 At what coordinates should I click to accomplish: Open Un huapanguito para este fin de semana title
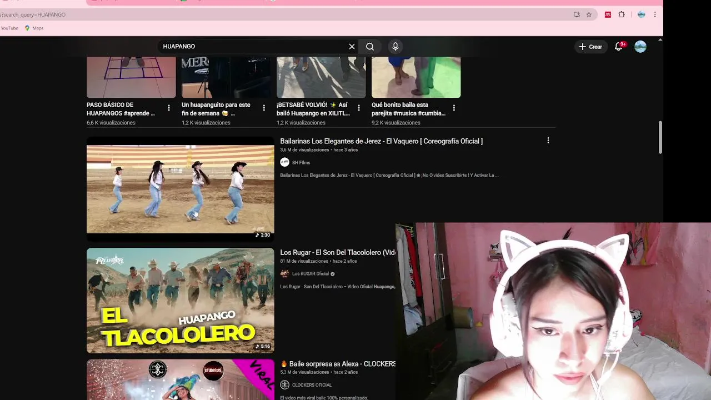[x=216, y=109]
